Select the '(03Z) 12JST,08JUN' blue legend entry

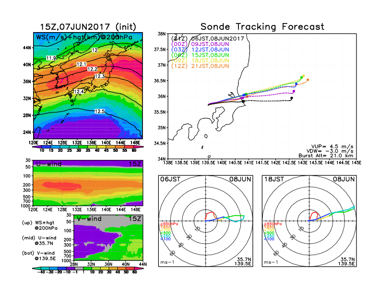(200, 50)
